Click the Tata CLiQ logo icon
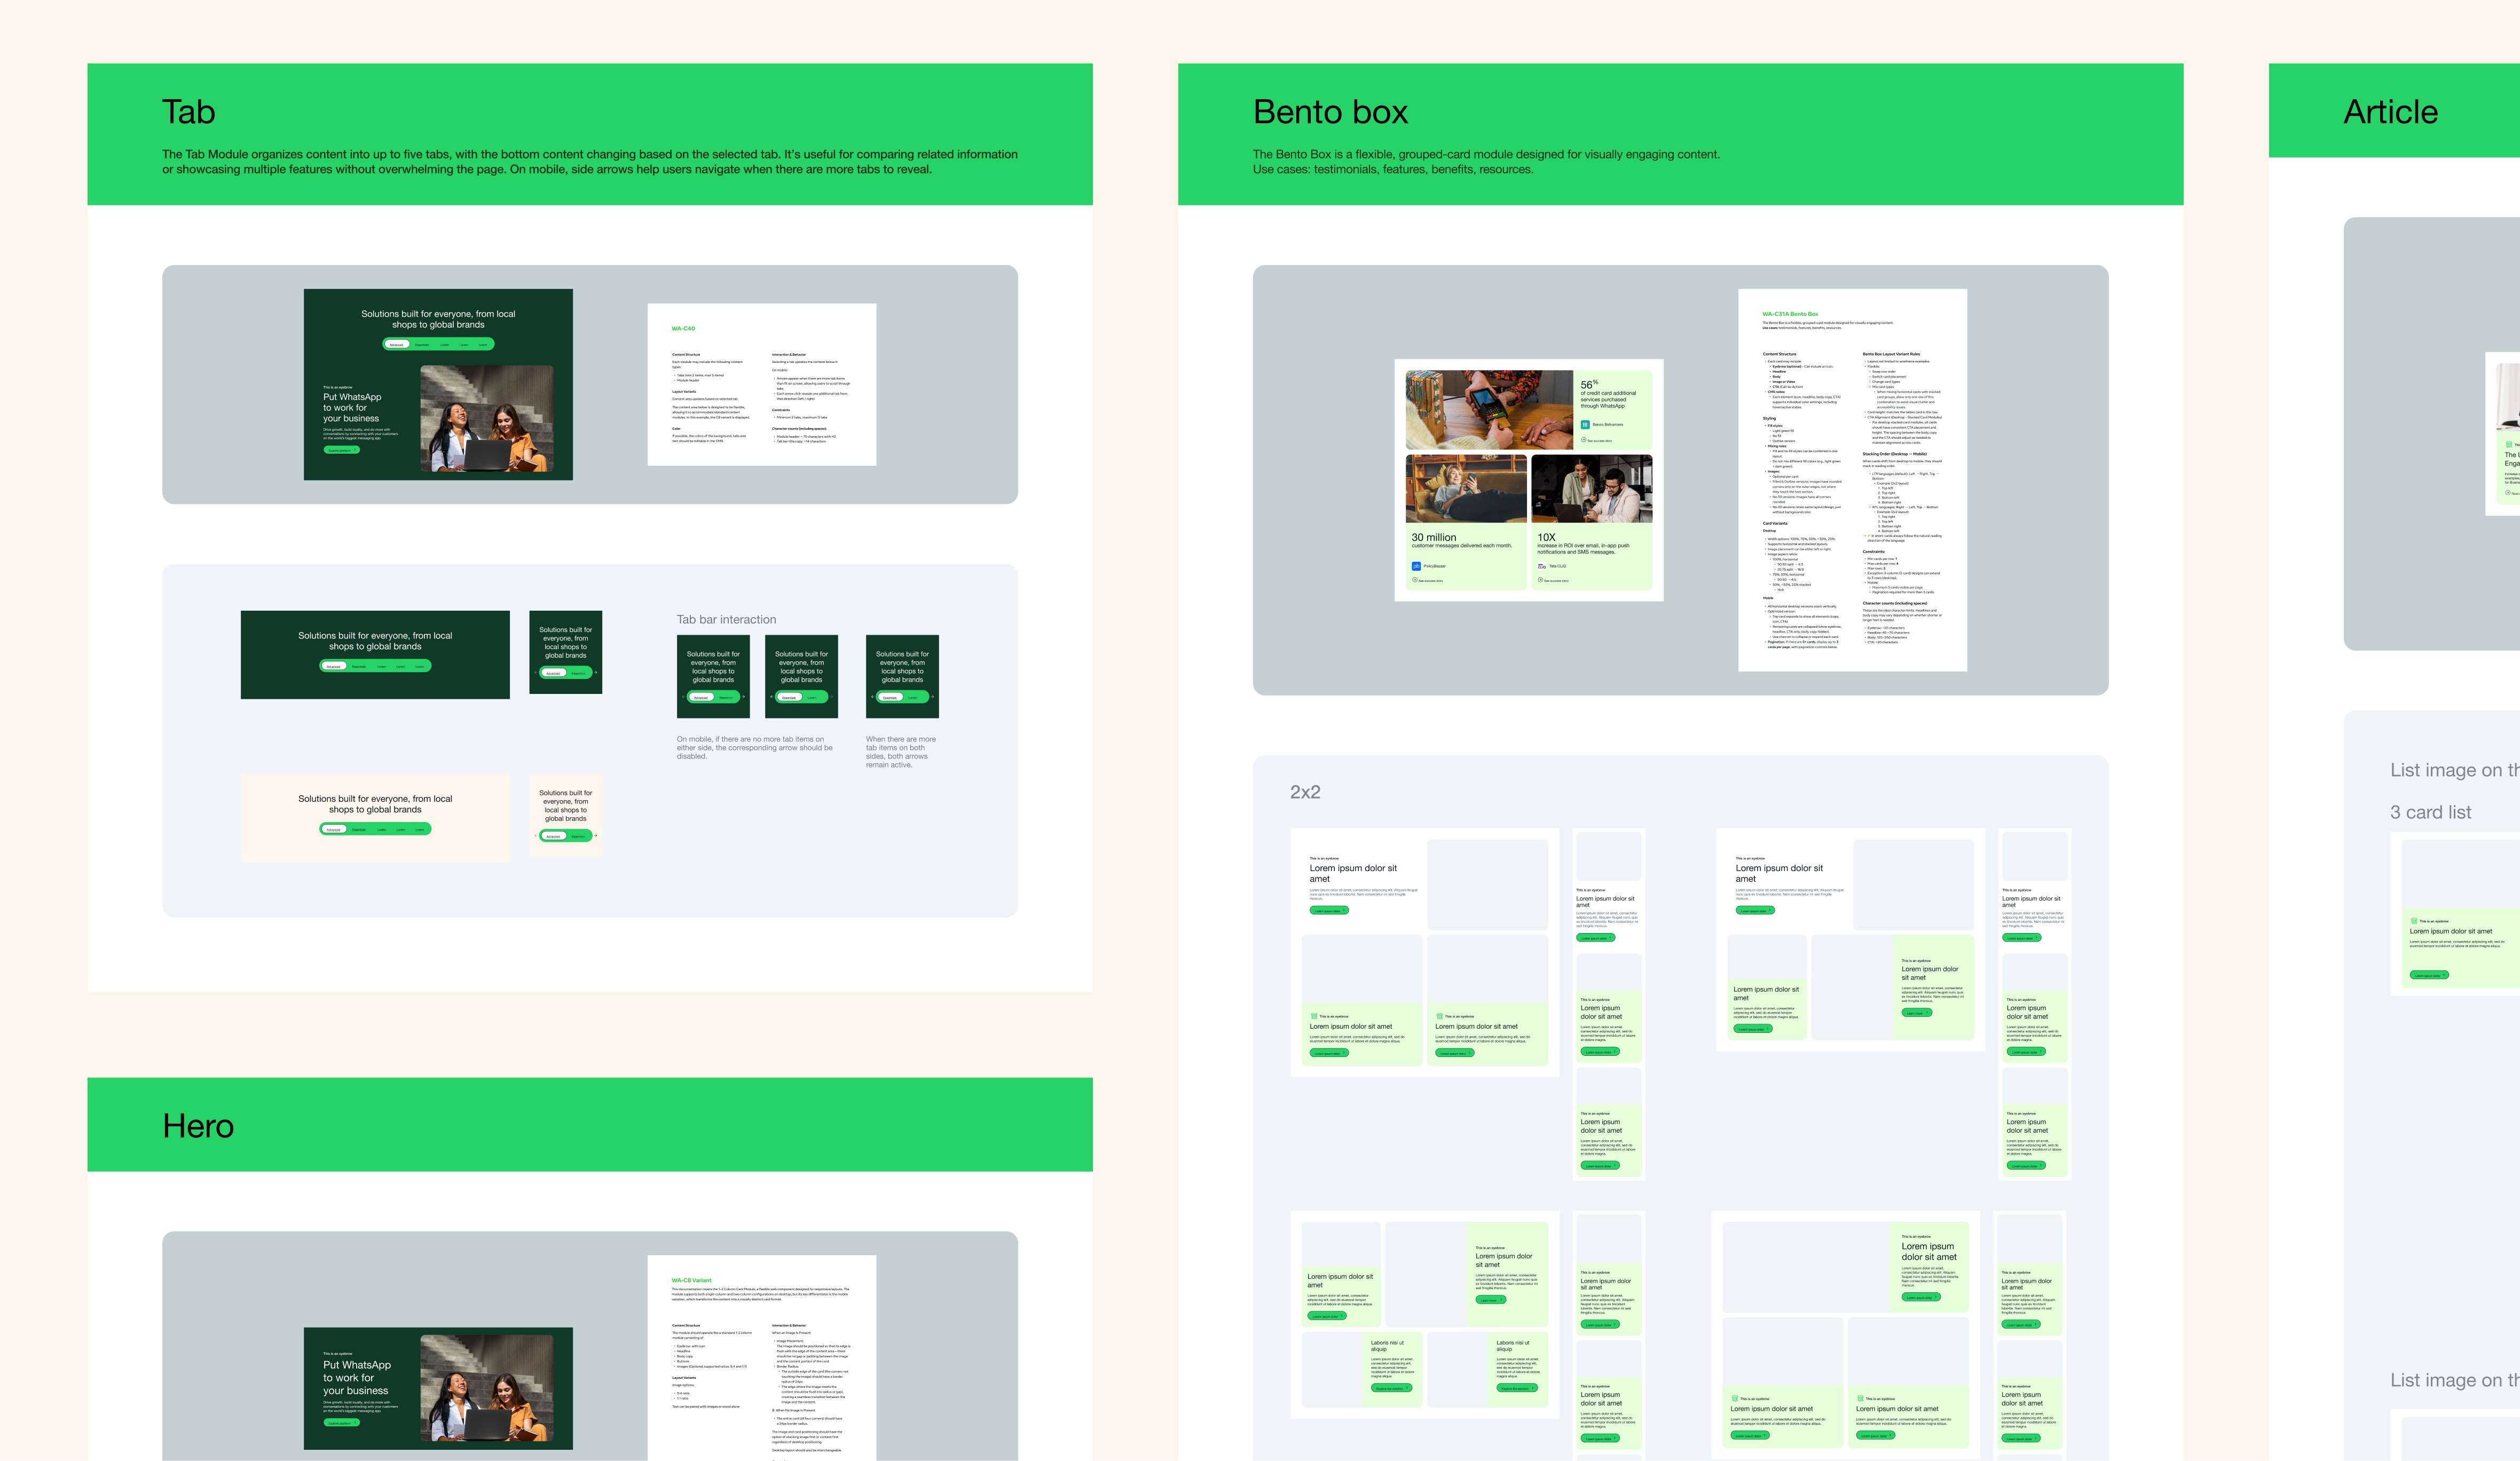2520x1461 pixels. coord(1542,566)
